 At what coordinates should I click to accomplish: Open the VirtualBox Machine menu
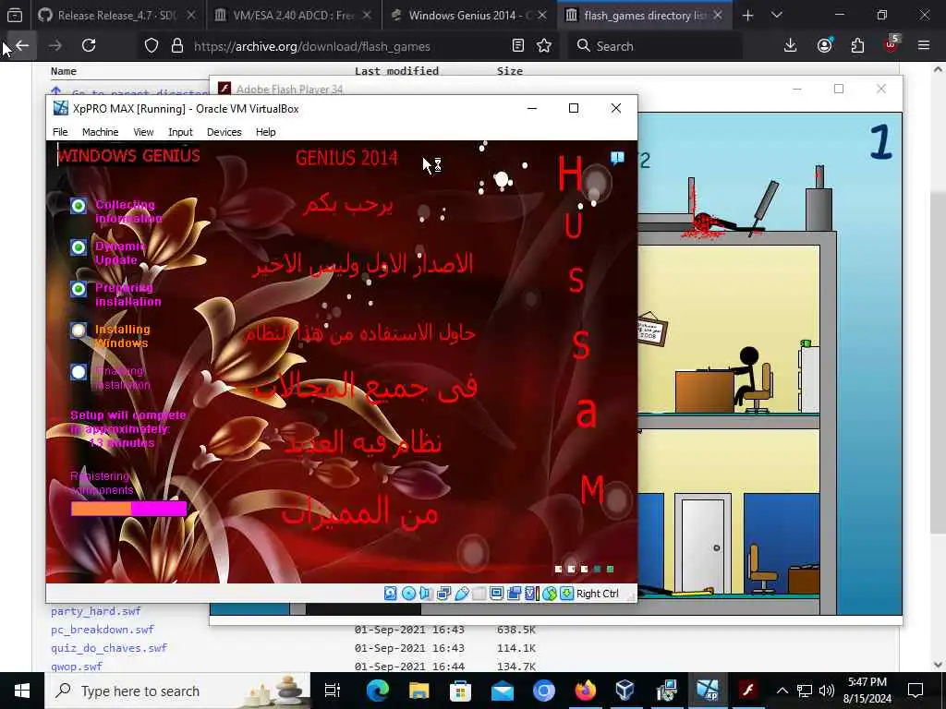tap(100, 132)
